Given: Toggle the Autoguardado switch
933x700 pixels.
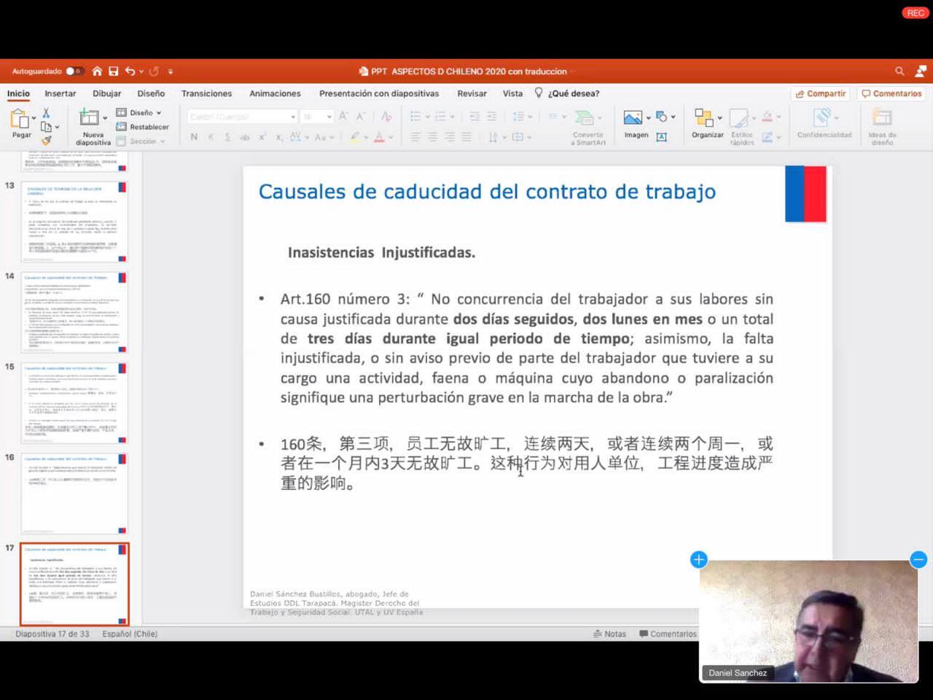Looking at the screenshot, I should click(x=74, y=71).
